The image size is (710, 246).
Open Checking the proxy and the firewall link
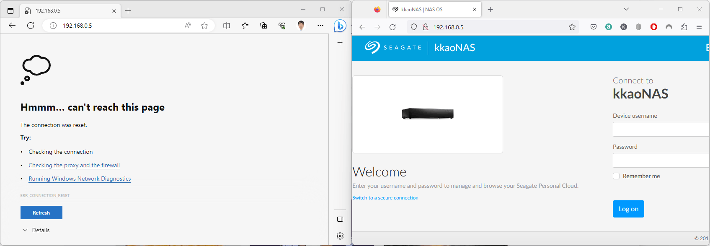tap(74, 165)
